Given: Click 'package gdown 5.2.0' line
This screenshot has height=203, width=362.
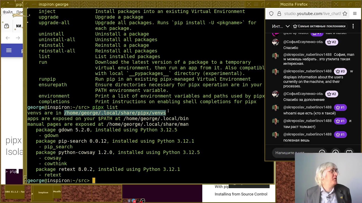Looking at the screenshot, I should click(106, 130).
